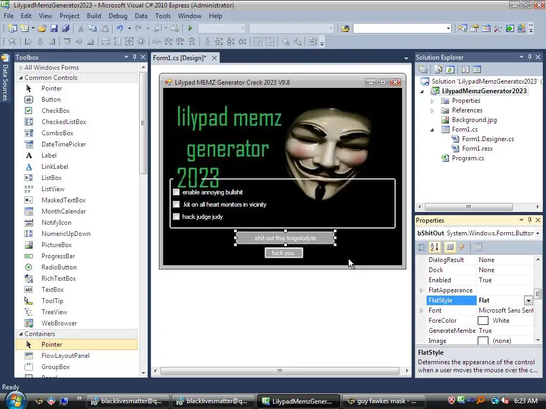This screenshot has width=546, height=409.
Task: Pin the Toolbox panel with the pushpin icon
Action: pos(134,57)
